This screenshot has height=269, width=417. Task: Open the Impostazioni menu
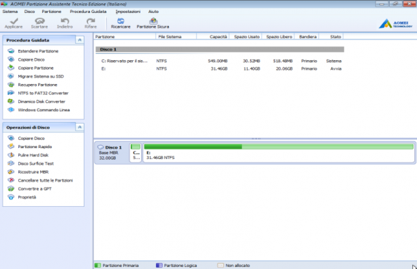click(128, 12)
